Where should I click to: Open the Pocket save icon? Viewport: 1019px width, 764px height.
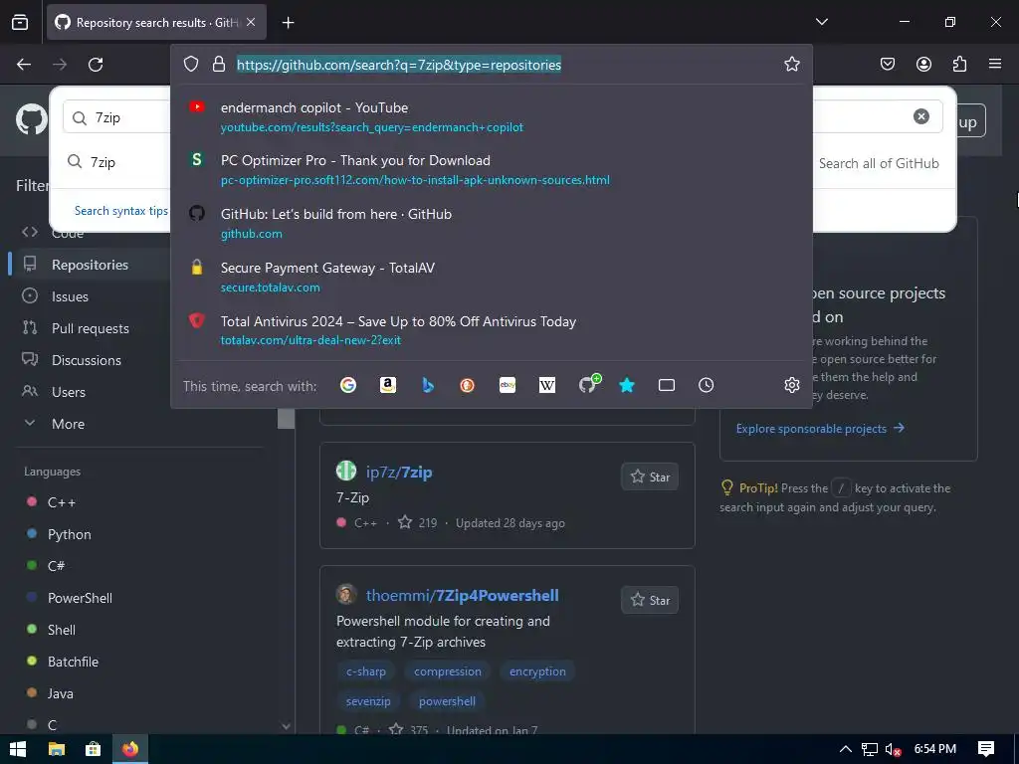click(x=888, y=65)
